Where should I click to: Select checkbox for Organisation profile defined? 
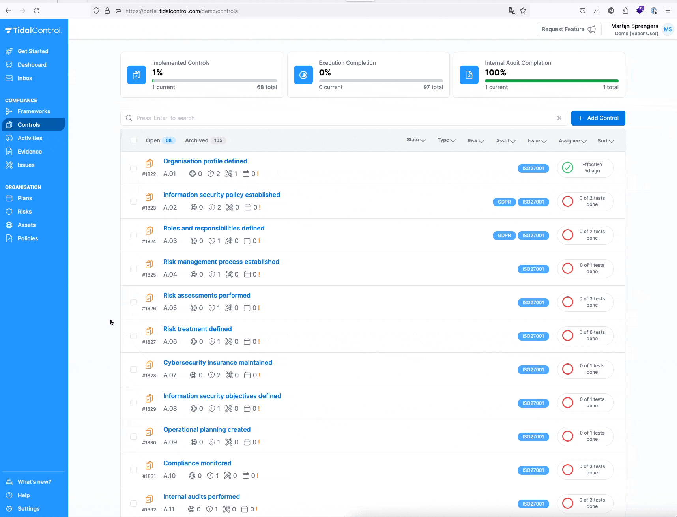point(133,168)
